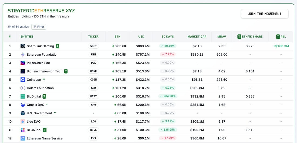
Task: Click green T badge next to SharpLink Gaming
Action: click(x=58, y=46)
